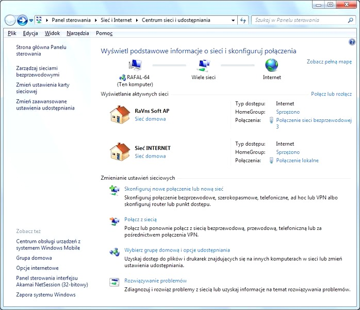Screen dimensions: 360x310
Task: Expand the chevron before Panel sterowania
Action: [x=47, y=20]
